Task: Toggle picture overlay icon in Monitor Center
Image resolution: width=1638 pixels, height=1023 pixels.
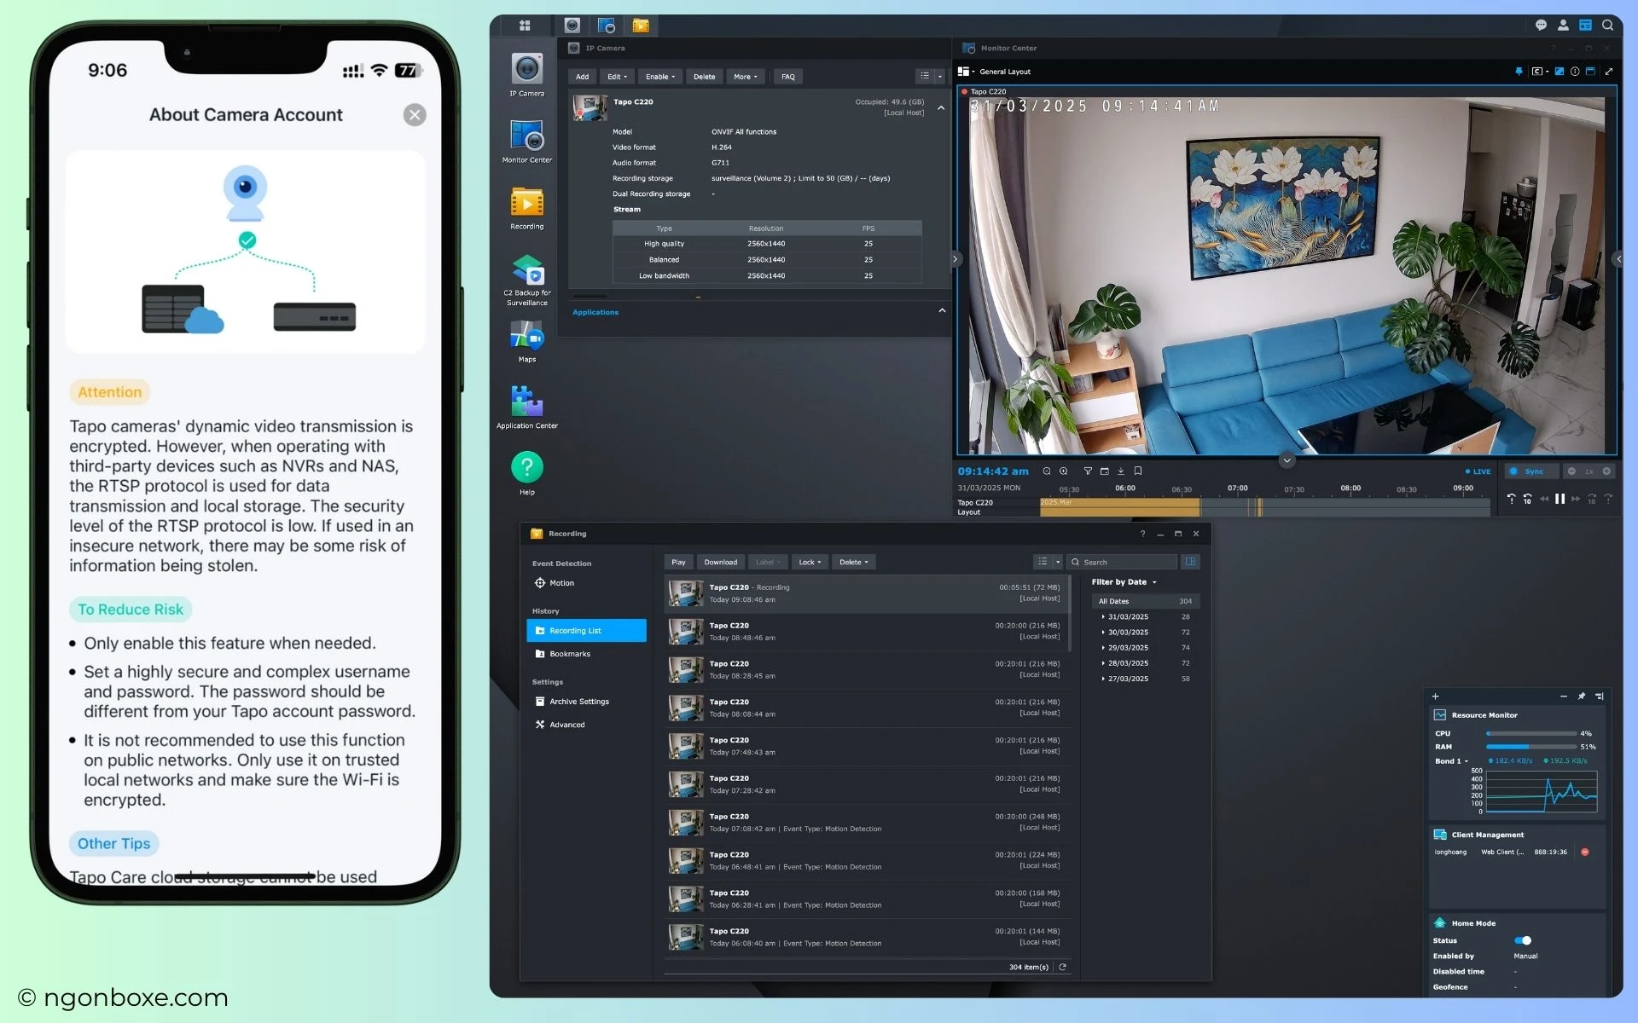Action: (x=1559, y=72)
